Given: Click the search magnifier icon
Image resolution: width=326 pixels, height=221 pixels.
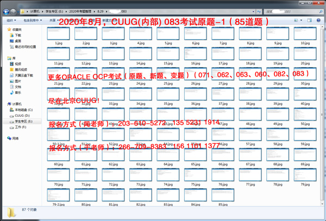Looking at the screenshot, I should [321, 11].
